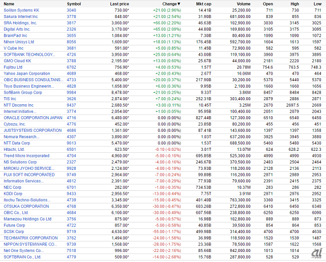Open the SOFTBANK TECHNOLOGY link
This screenshot has height=262, width=326.
pos(29,55)
